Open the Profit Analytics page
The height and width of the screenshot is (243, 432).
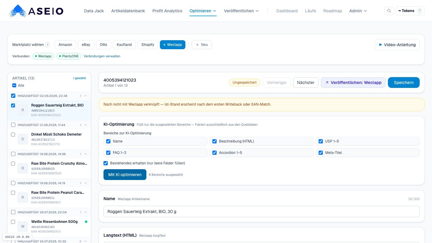tap(167, 11)
